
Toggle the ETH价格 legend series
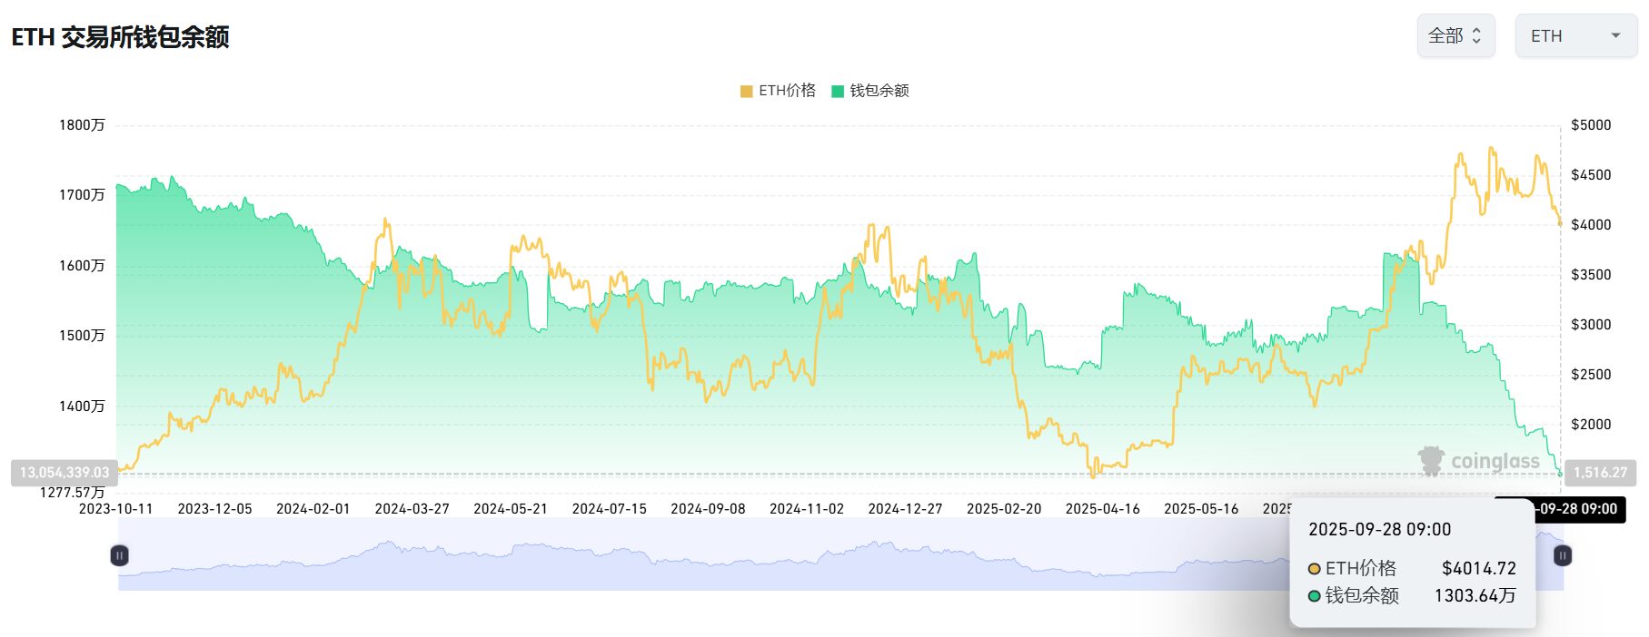click(778, 91)
